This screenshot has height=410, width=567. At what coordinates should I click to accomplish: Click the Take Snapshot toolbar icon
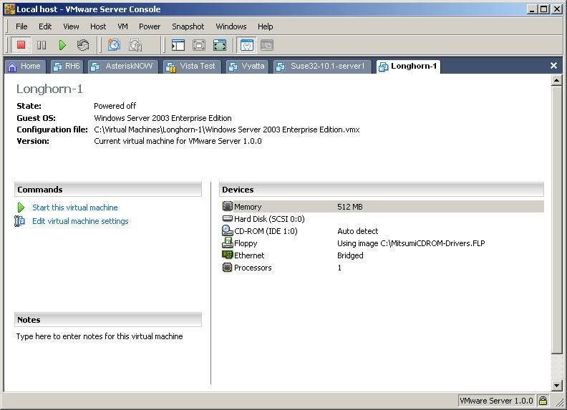click(x=114, y=45)
